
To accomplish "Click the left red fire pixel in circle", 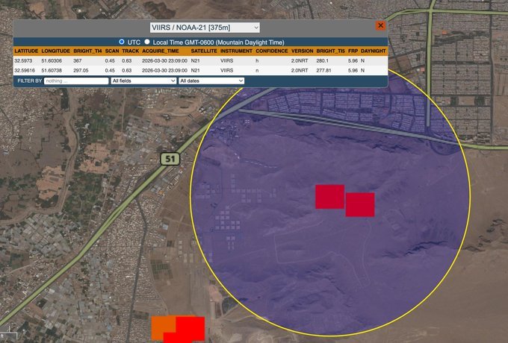I will pos(329,197).
